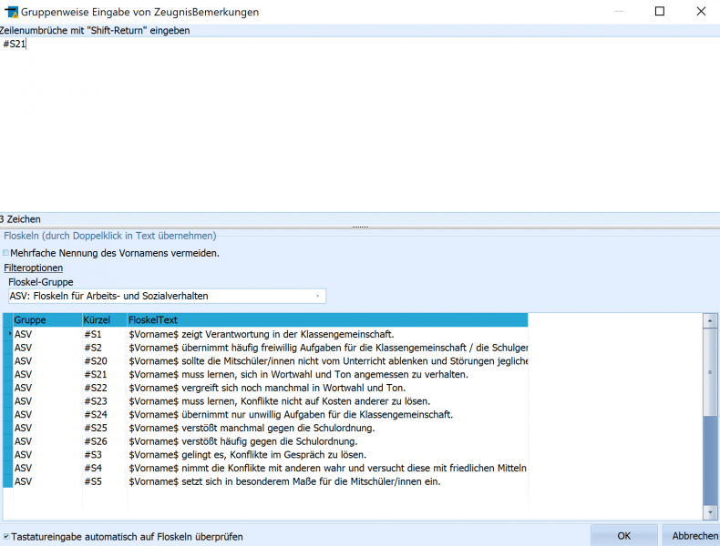
Task: Select row #S5 'setzt sich in besonderem Maße'
Action: (x=265, y=481)
